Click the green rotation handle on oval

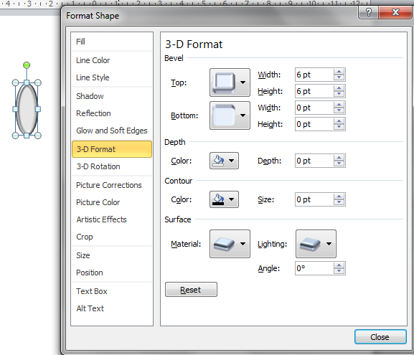27,65
